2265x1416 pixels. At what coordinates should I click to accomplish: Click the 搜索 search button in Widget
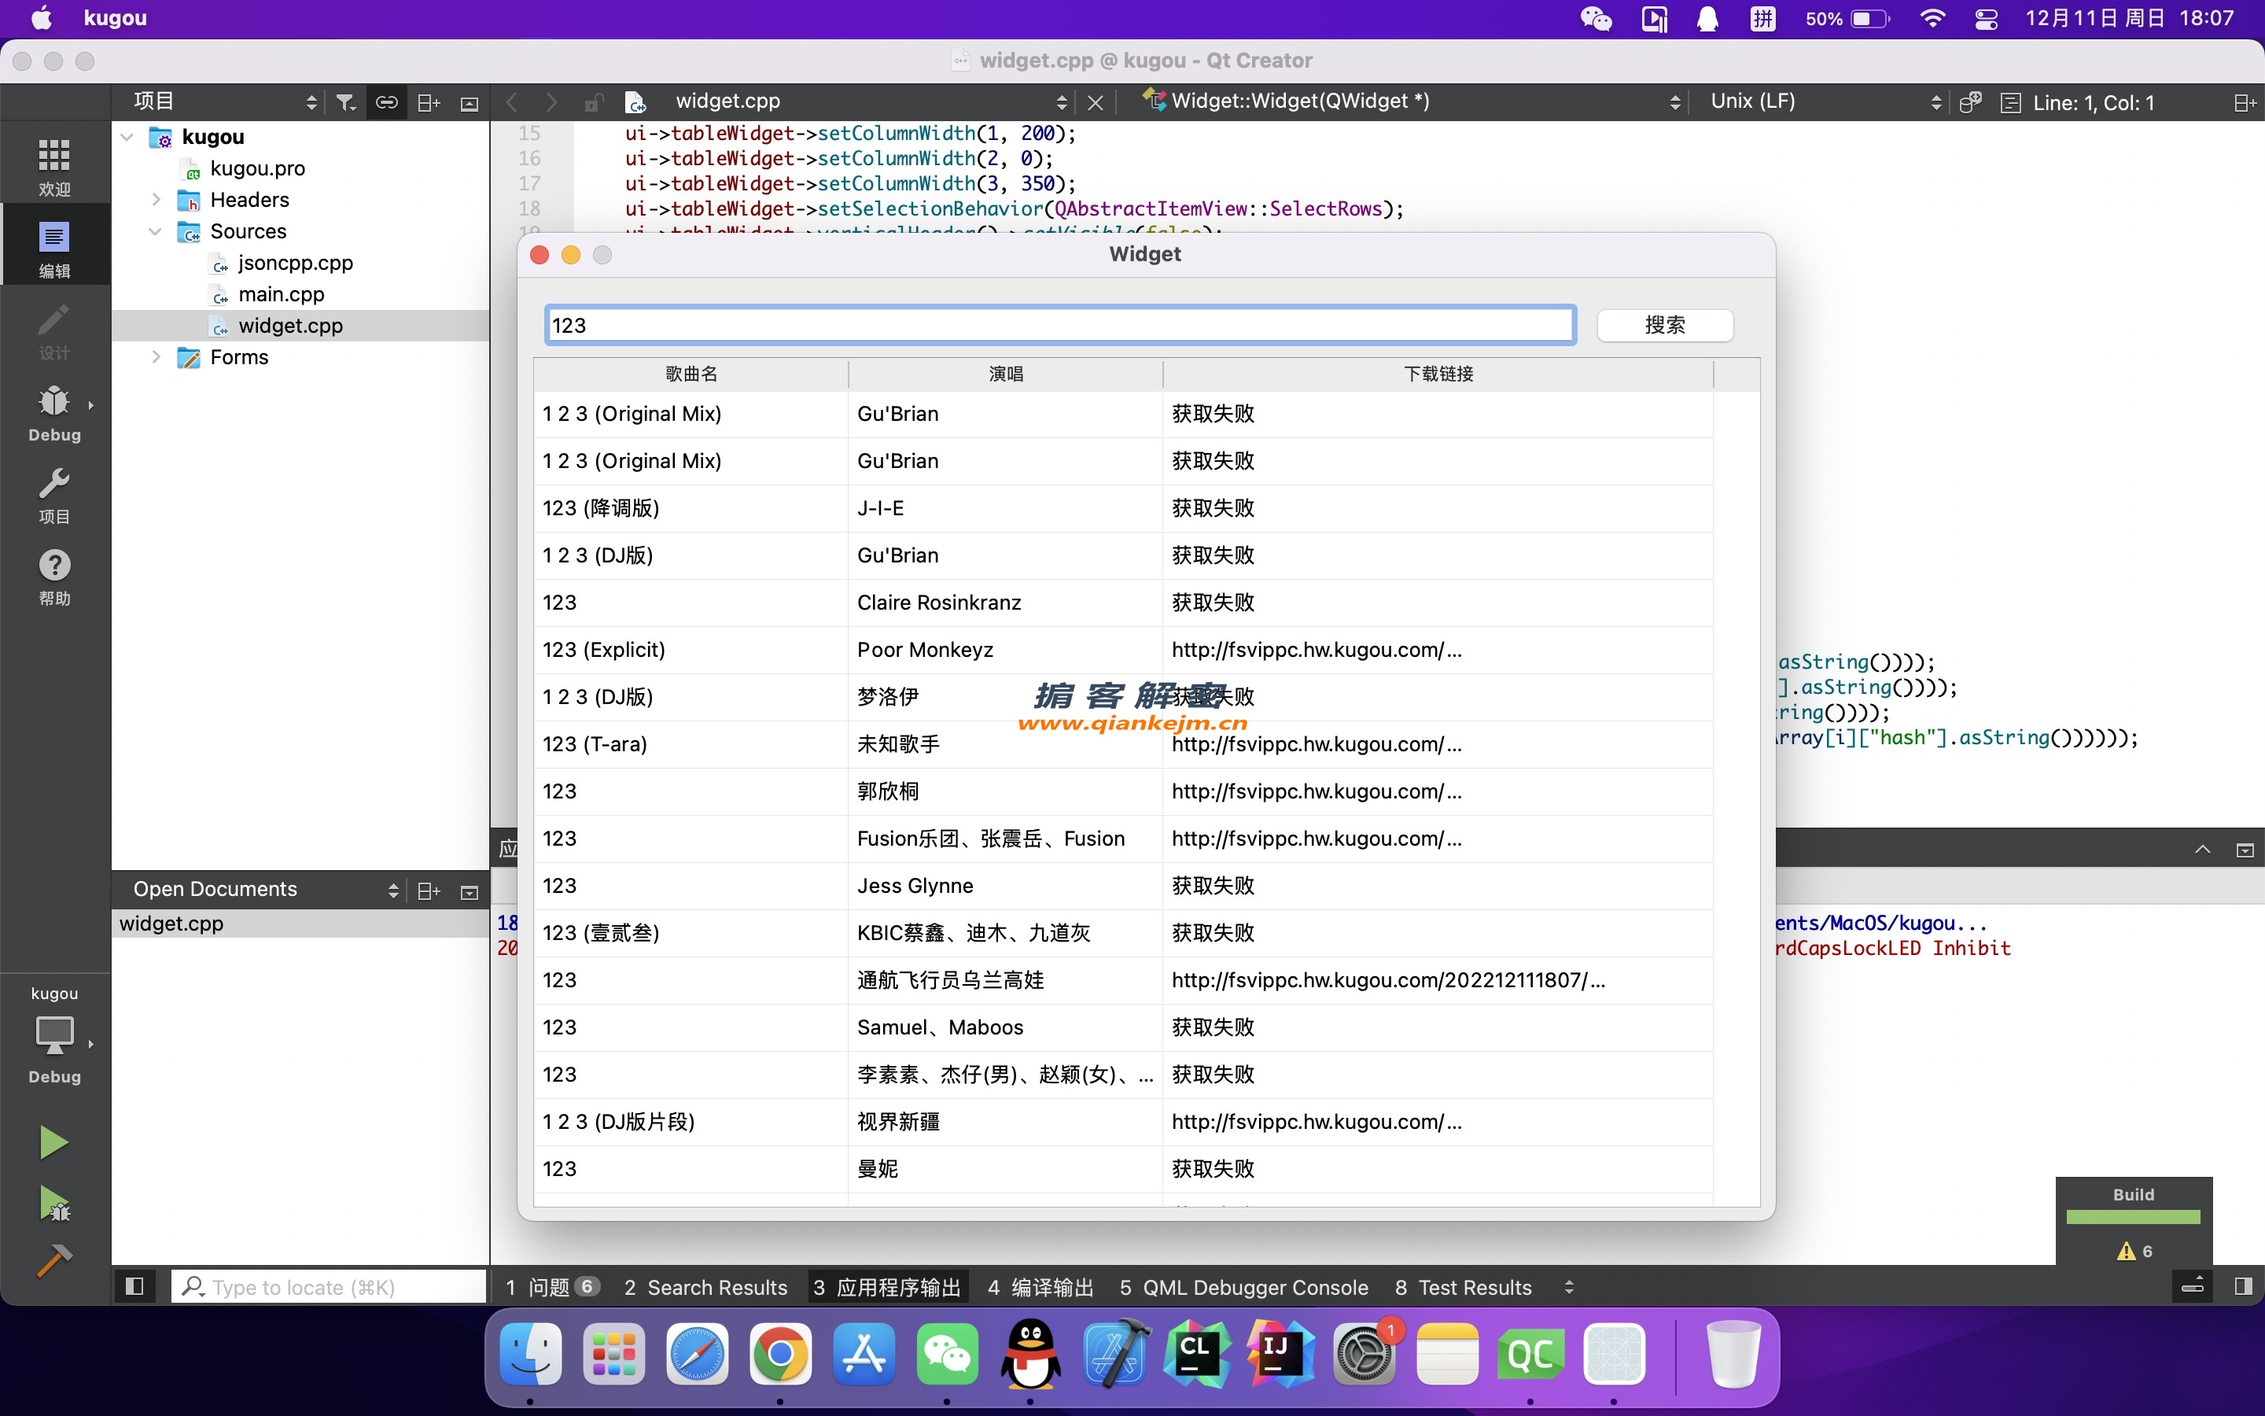[x=1665, y=325]
